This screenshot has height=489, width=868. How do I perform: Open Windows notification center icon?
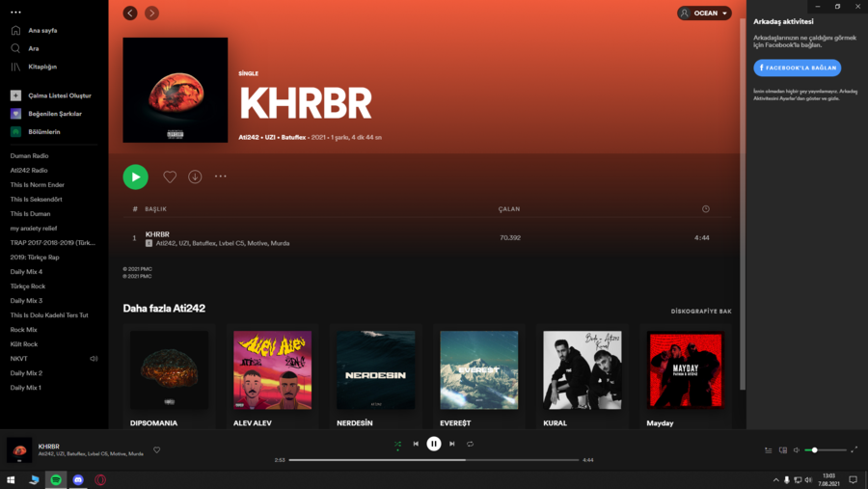tap(854, 479)
